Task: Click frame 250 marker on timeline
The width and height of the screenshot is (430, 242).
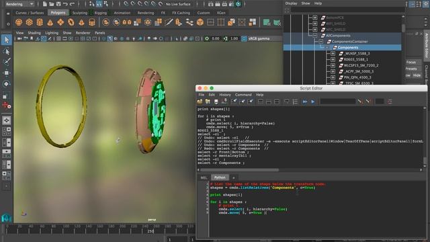Action: click(150, 231)
